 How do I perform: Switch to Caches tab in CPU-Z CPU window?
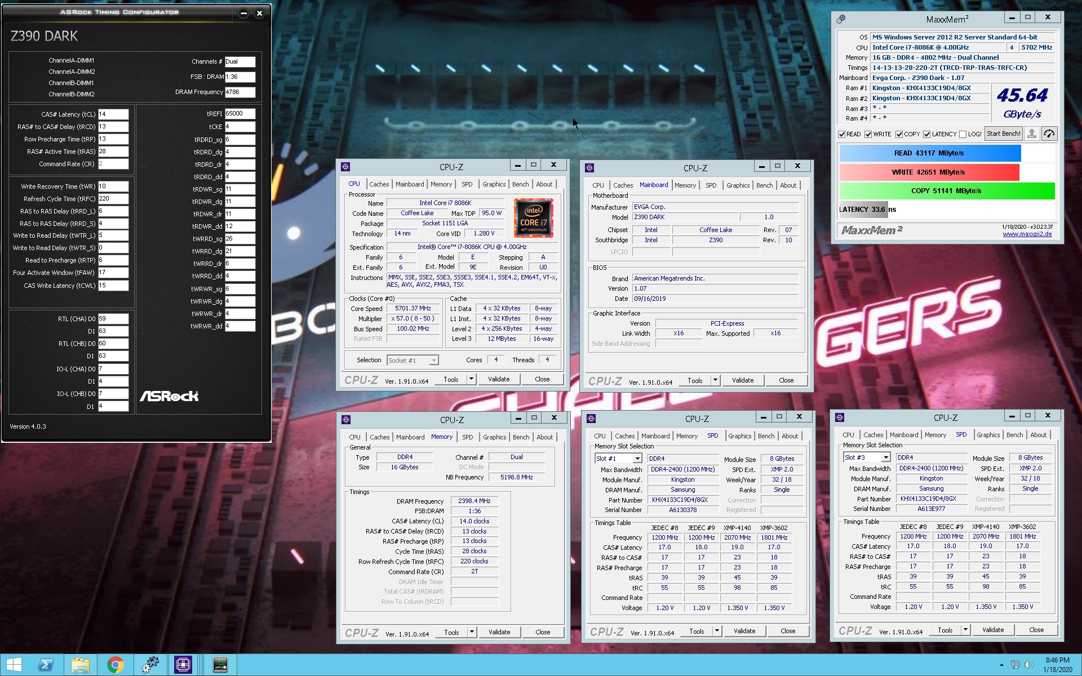pyautogui.click(x=379, y=184)
